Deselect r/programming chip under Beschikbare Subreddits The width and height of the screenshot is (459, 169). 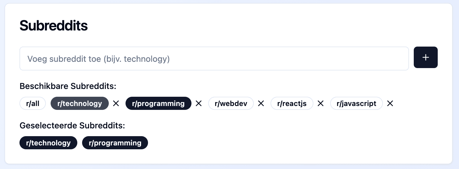click(158, 104)
